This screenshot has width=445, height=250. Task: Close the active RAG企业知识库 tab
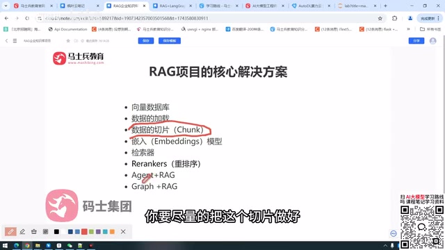(144, 6)
